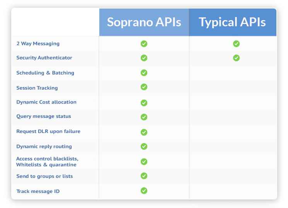Click the checkmark for Dynamic reply routing
This screenshot has height=208, width=288.
coord(144,147)
